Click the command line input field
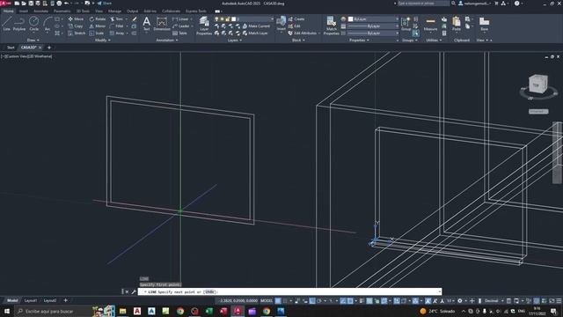Viewport: 563px width, 317px height. click(290, 291)
